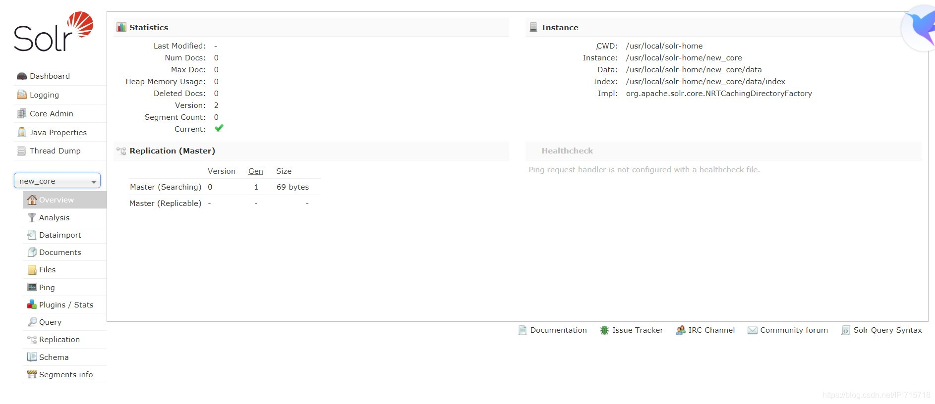Click the 'Heap Memory Usage:' label
Viewport: 935px width, 404px height.
coord(166,82)
